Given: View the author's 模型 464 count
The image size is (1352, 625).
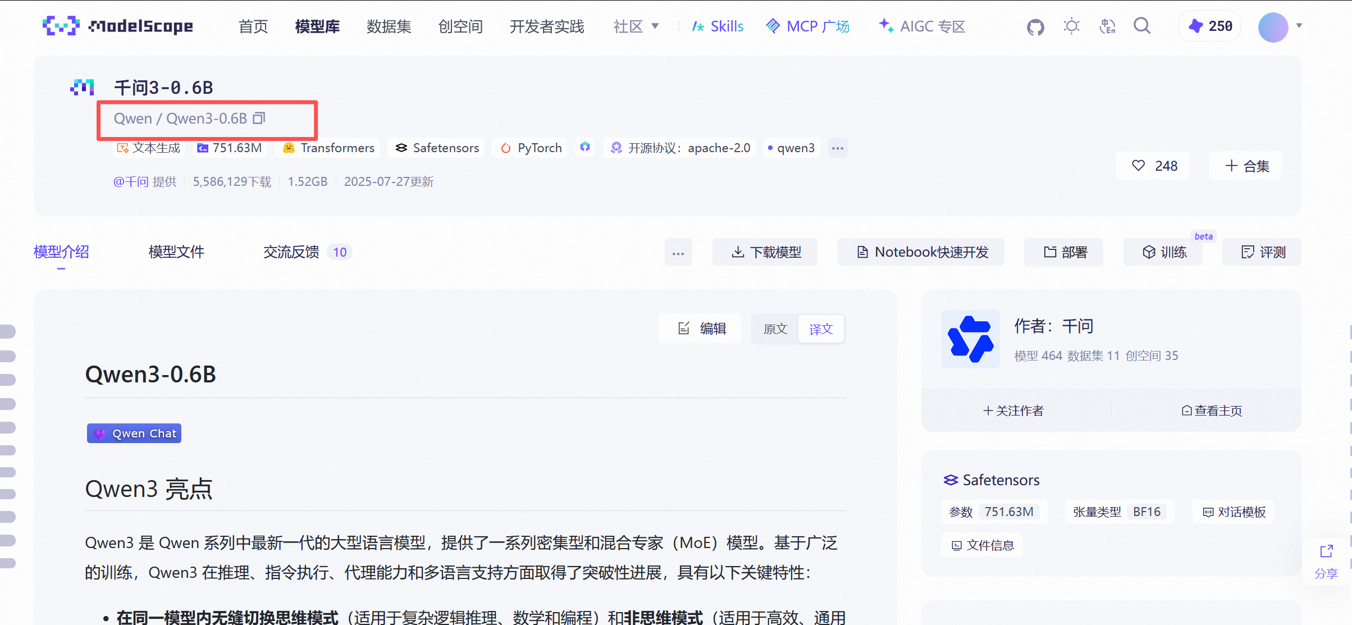Looking at the screenshot, I should pos(1038,356).
